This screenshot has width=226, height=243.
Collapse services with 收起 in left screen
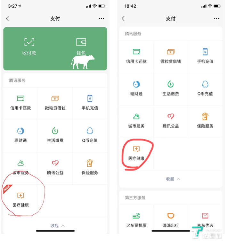click(x=57, y=225)
